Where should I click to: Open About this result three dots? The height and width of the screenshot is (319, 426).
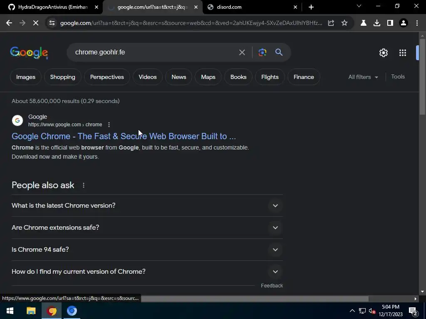[109, 125]
